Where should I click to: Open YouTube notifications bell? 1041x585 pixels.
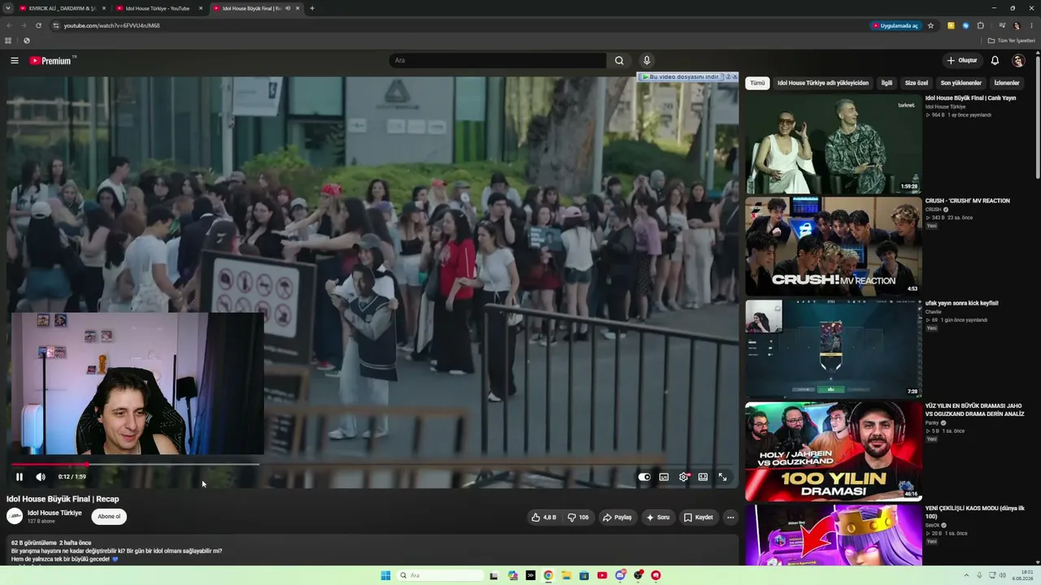(995, 60)
